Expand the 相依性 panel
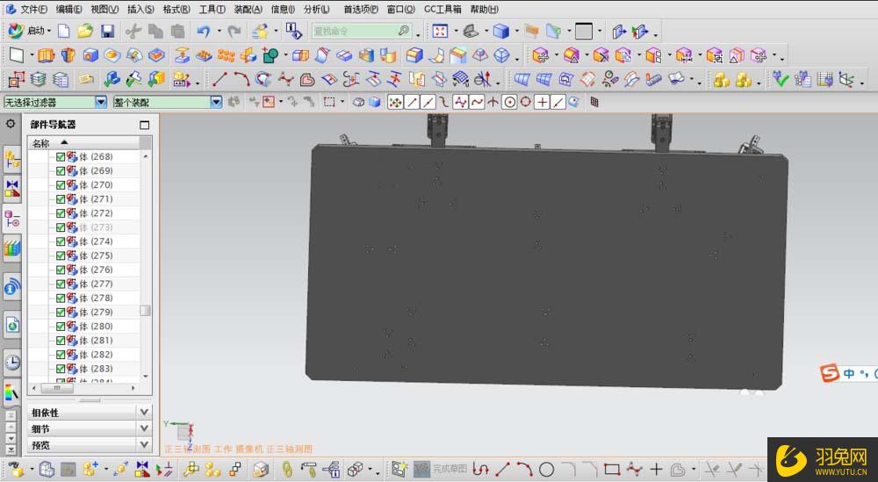 coord(144,412)
